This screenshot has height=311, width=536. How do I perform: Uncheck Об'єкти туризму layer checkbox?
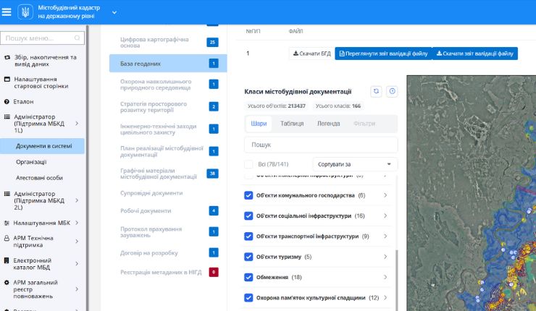tap(248, 257)
